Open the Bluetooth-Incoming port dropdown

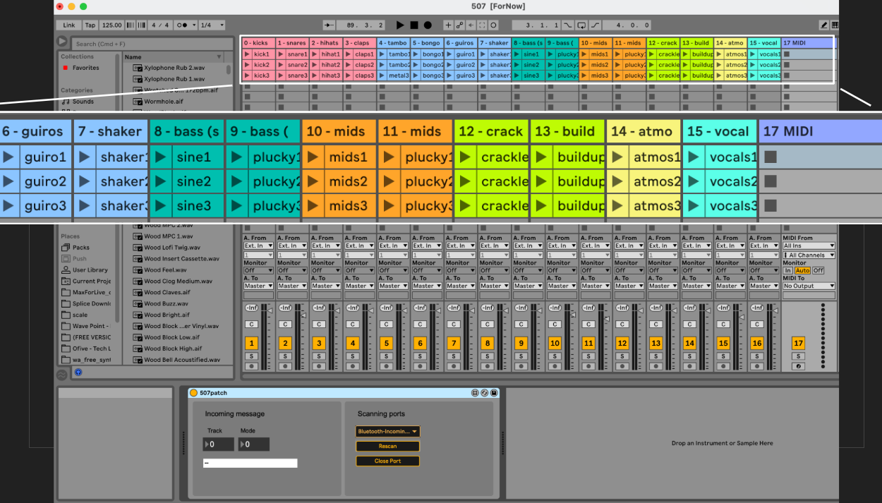(387, 431)
